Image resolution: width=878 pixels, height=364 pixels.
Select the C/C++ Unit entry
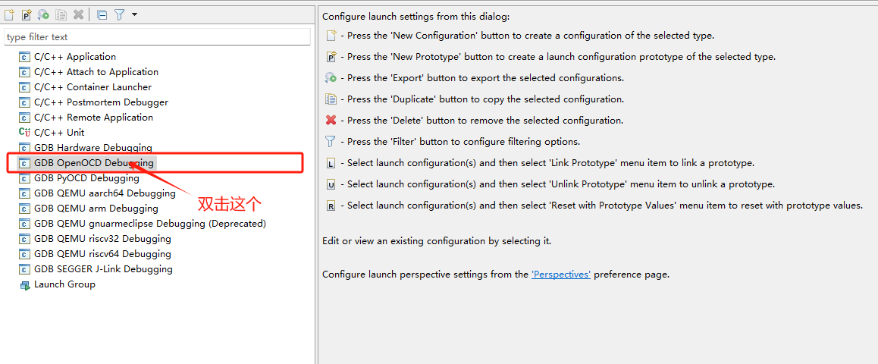59,133
